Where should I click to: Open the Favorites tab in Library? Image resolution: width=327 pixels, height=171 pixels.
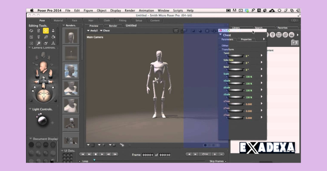pos(282,28)
